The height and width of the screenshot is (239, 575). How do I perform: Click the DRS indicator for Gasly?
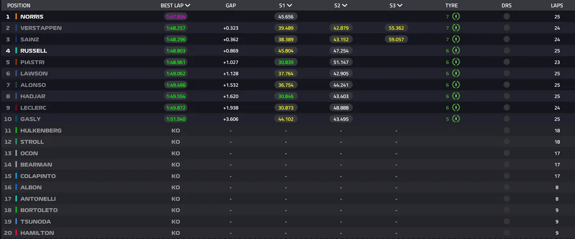coord(507,119)
